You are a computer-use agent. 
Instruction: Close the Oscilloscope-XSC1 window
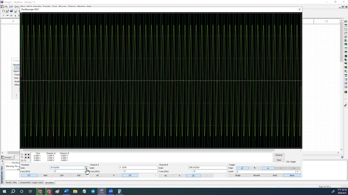tap(300, 9)
